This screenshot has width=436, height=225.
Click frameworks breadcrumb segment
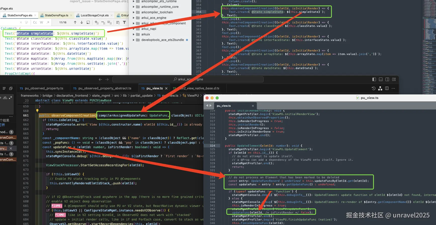click(x=30, y=95)
